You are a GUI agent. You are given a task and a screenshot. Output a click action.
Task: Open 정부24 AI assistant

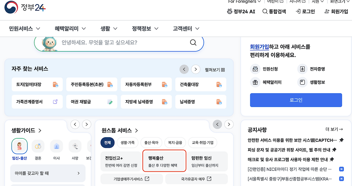pyautogui.click(x=241, y=12)
